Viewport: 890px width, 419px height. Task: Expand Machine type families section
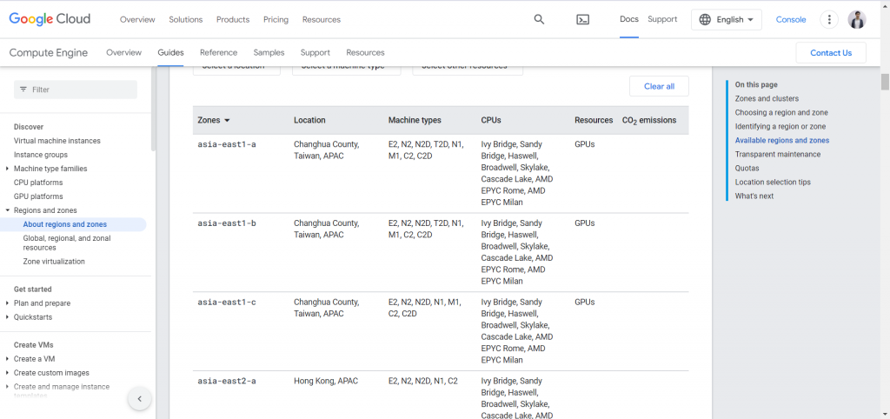point(8,169)
